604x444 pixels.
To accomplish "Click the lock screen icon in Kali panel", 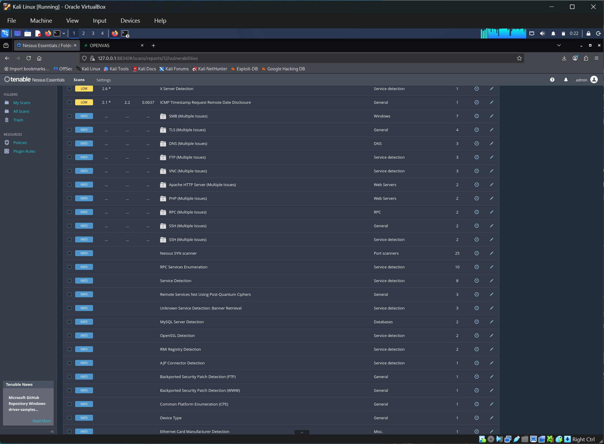I will 588,33.
